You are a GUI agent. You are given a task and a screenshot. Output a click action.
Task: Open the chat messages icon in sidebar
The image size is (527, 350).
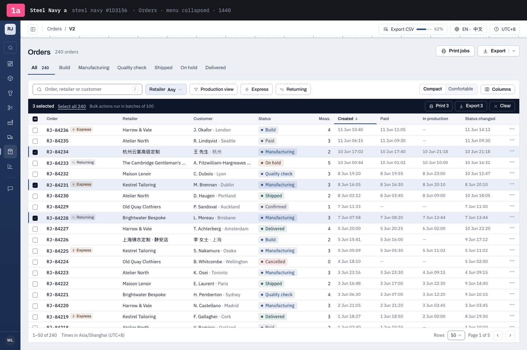coord(10,189)
